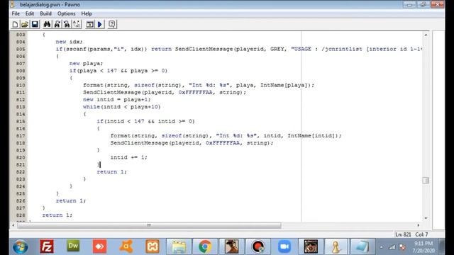Screen dimensions: 454x255
Task: Click "new playa;" on line 807
Action: point(86,63)
